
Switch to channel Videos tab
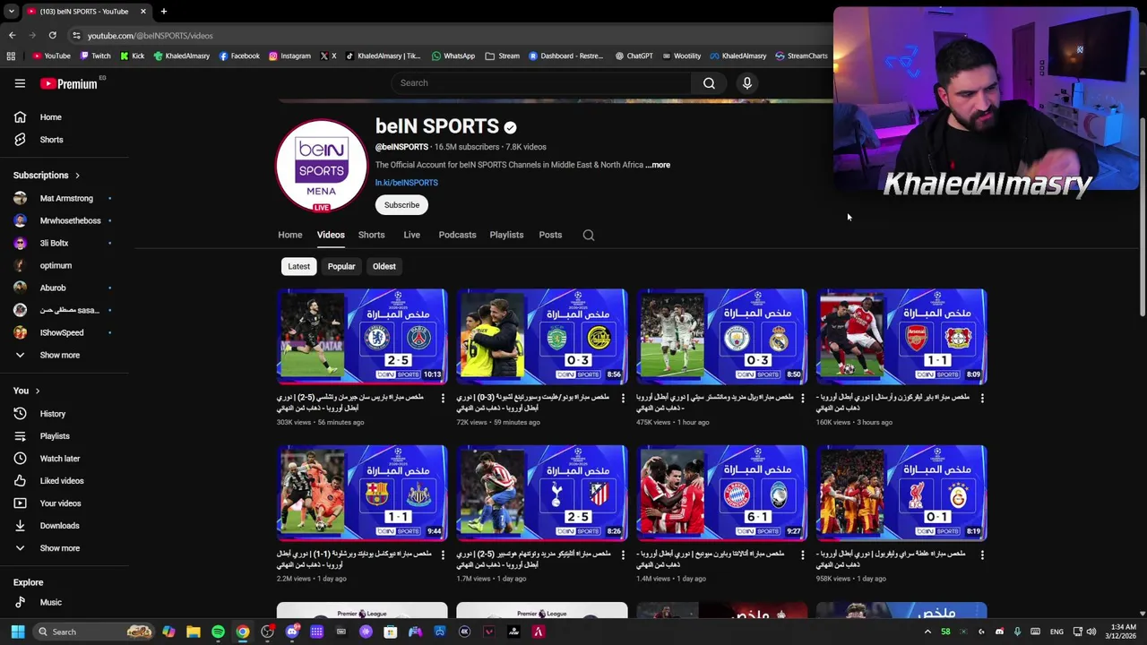(331, 235)
